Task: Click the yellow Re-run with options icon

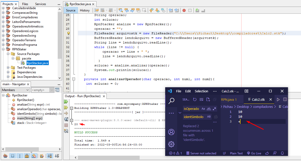Action: pyautogui.click(x=66, y=108)
